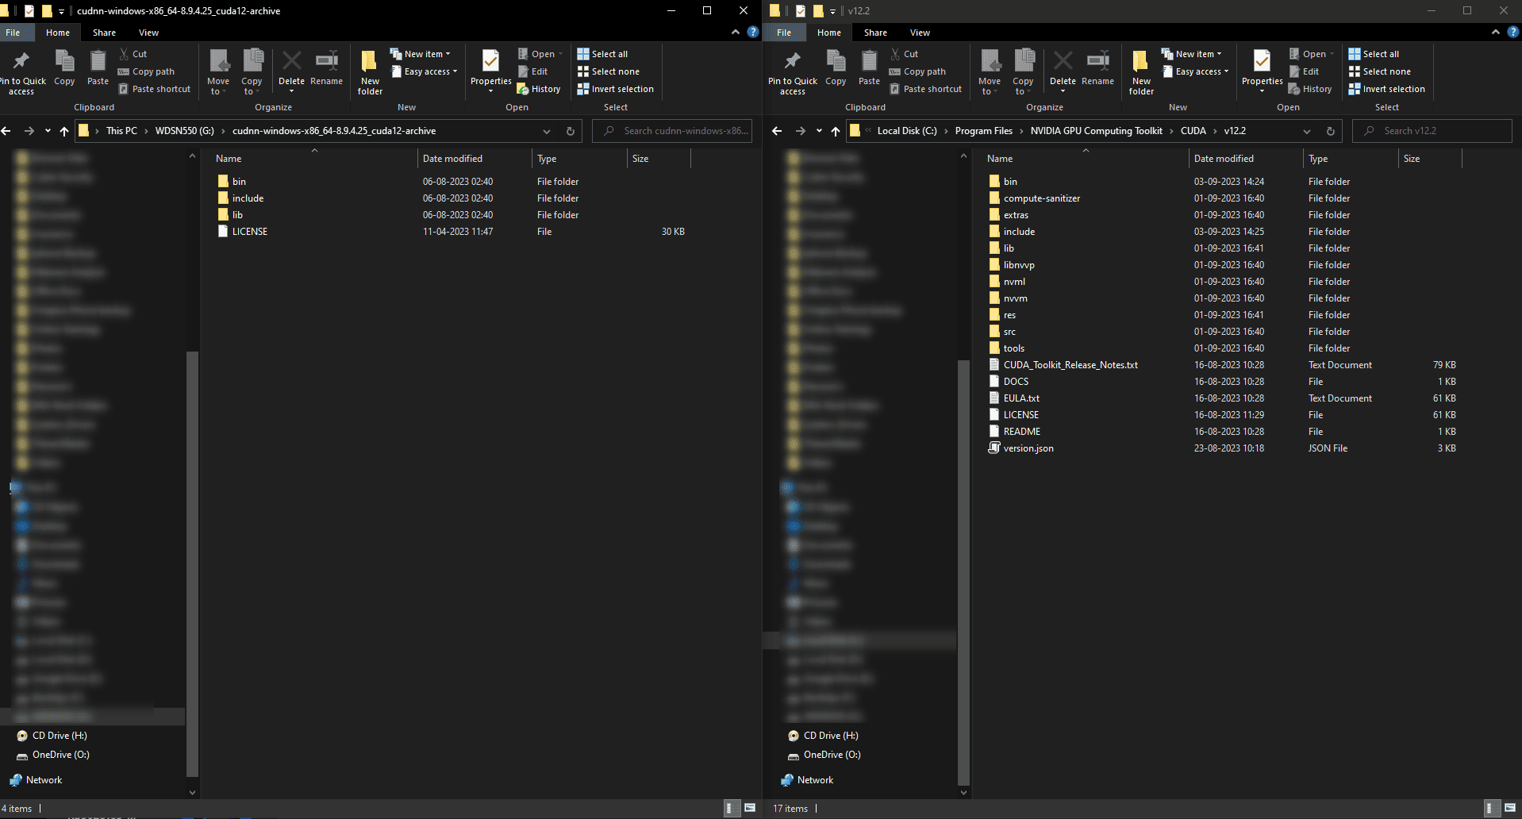Click Rename icon in left window ribbon

(x=326, y=67)
